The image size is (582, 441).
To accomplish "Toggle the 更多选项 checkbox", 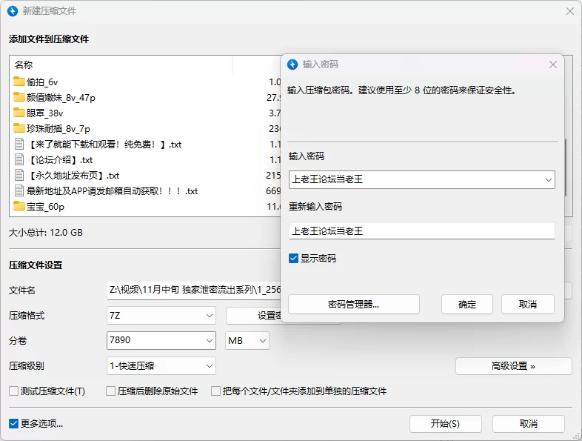I will point(13,423).
